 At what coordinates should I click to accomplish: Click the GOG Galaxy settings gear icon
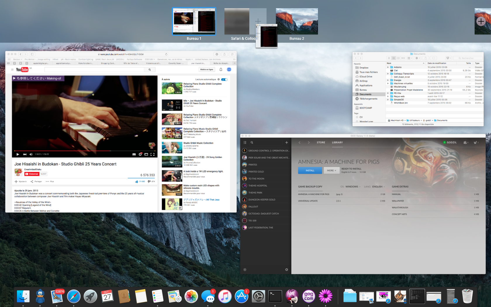tap(286, 270)
